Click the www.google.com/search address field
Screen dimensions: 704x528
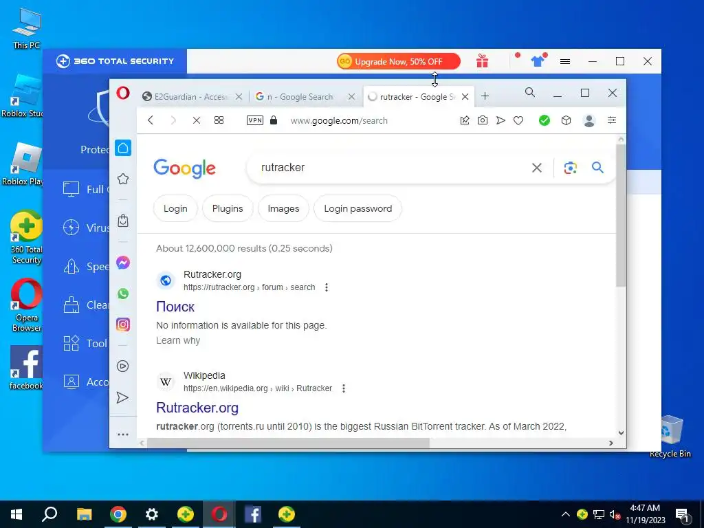[339, 121]
